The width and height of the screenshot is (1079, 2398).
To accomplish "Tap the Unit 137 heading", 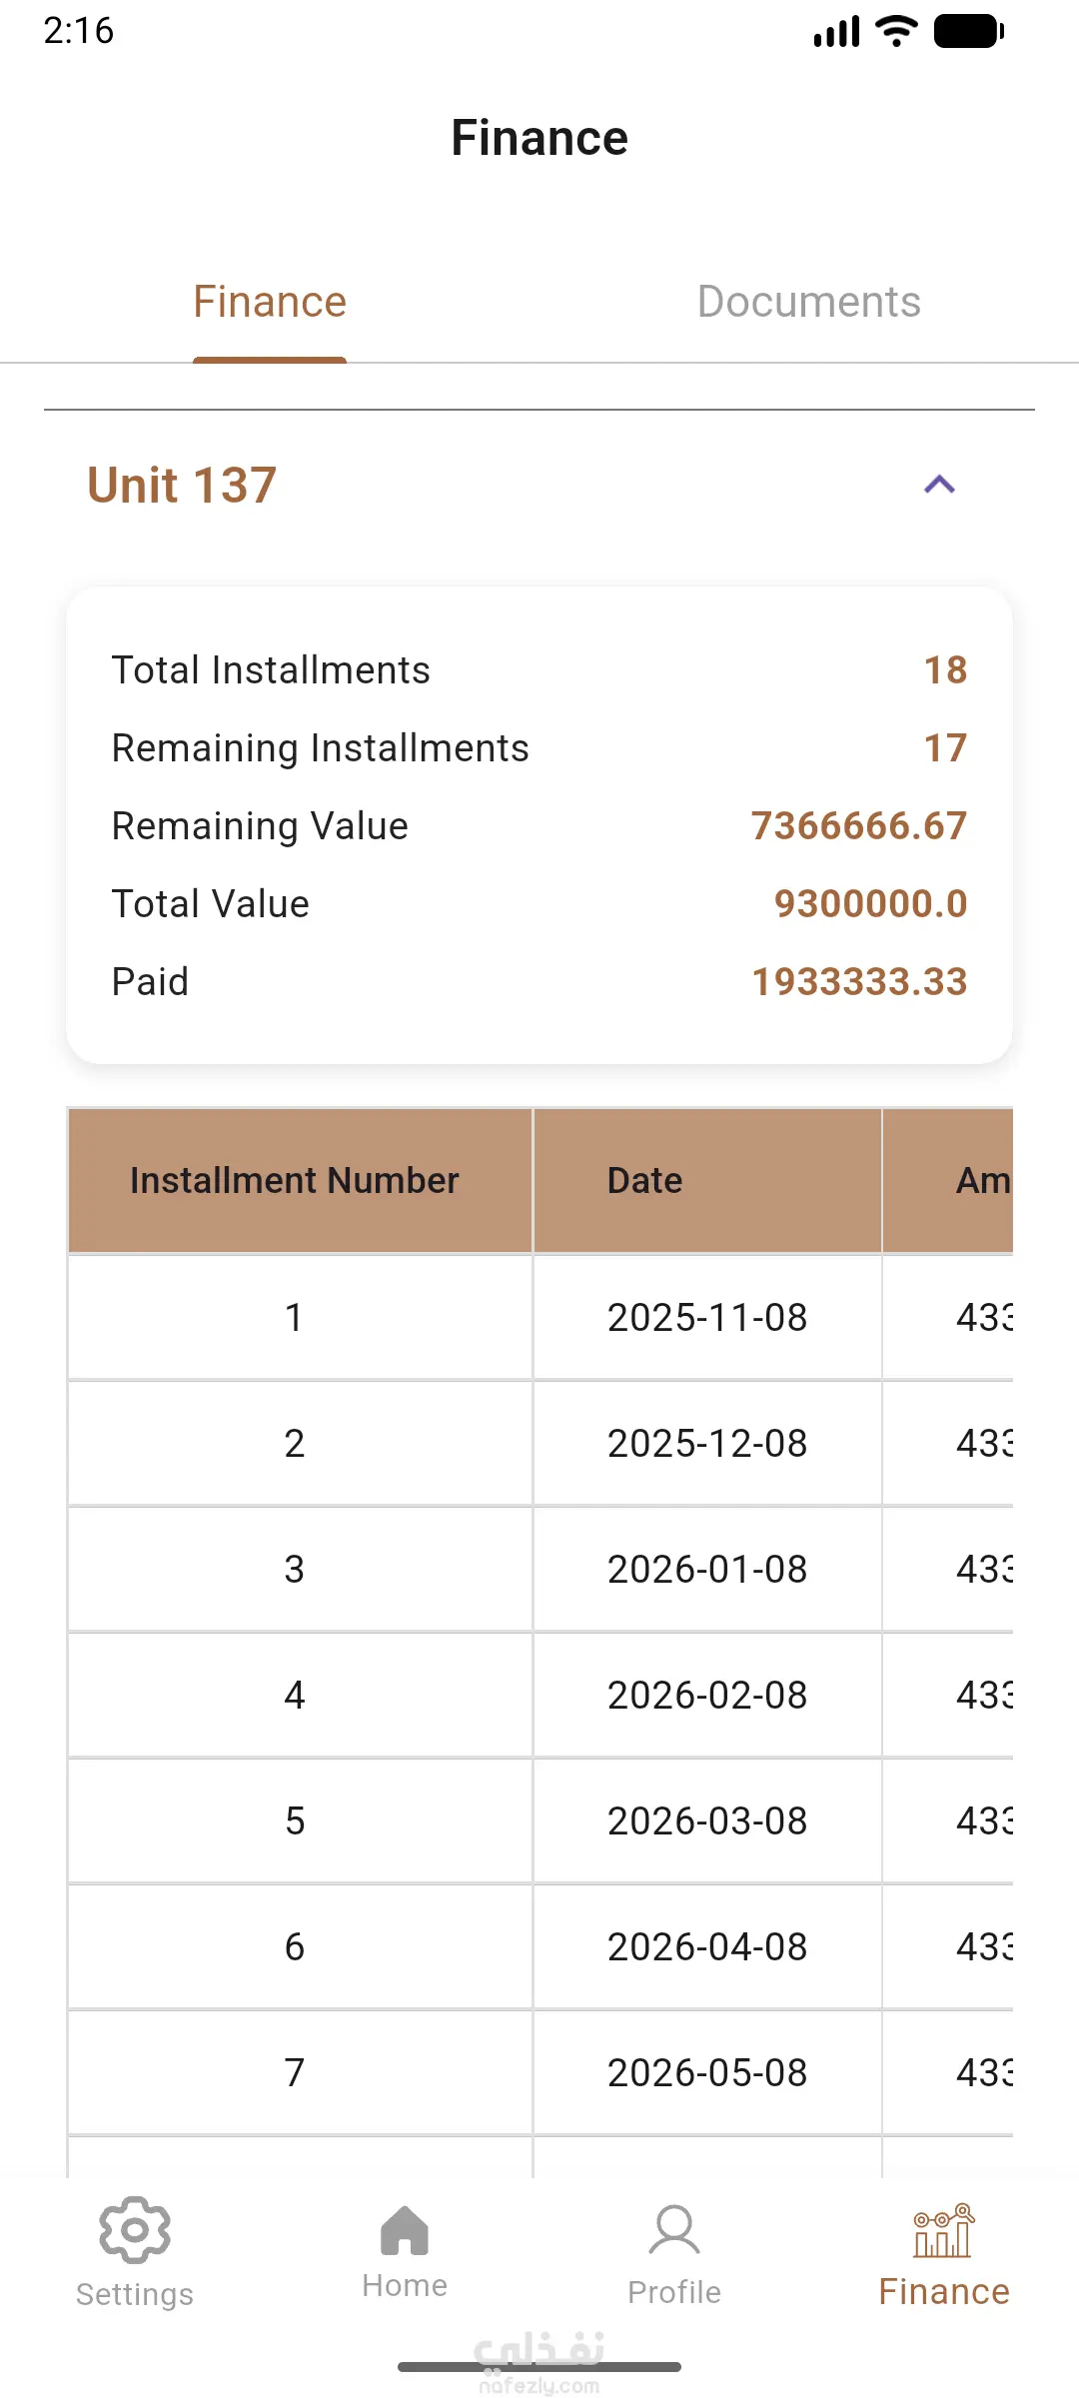I will pos(182,486).
